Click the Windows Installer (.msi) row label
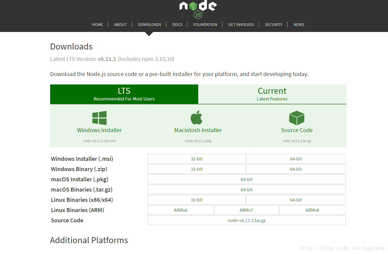This screenshot has width=388, height=254. (82, 159)
